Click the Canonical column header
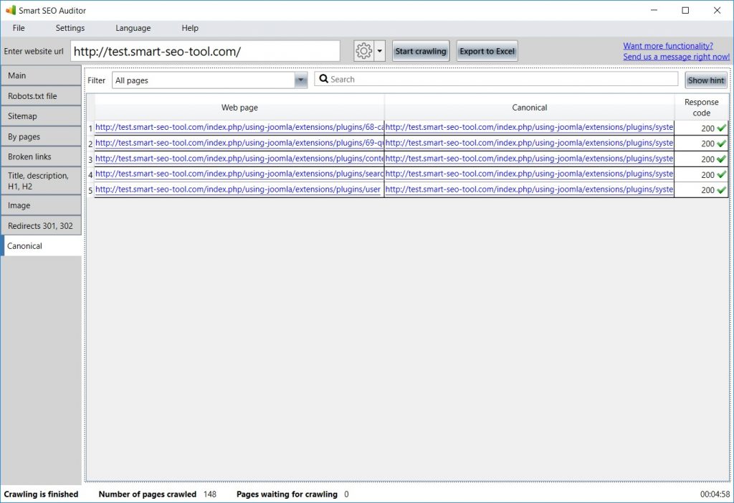The height and width of the screenshot is (503, 734). 530,108
